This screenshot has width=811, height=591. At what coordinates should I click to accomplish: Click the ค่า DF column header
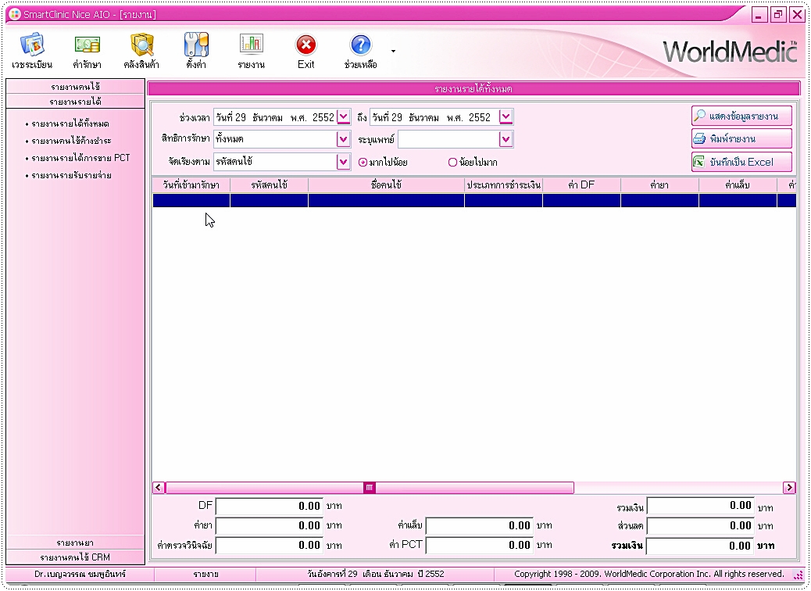[x=582, y=184]
